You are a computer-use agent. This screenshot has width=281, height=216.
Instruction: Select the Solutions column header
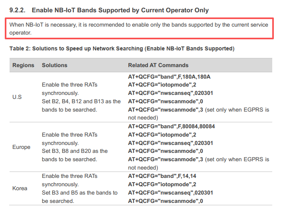pos(55,65)
